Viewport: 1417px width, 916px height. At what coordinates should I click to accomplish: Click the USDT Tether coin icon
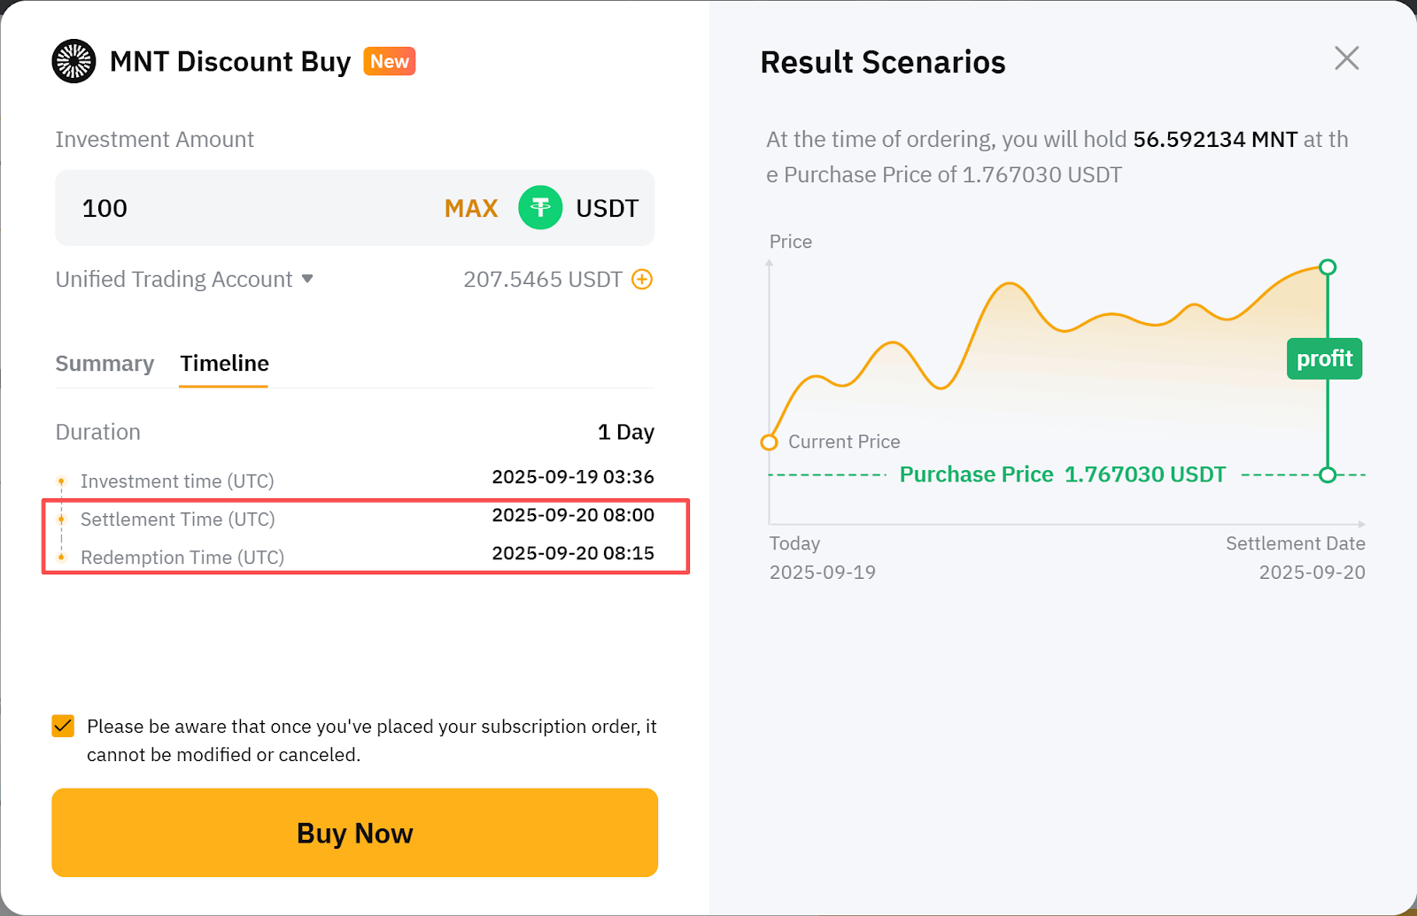[540, 208]
